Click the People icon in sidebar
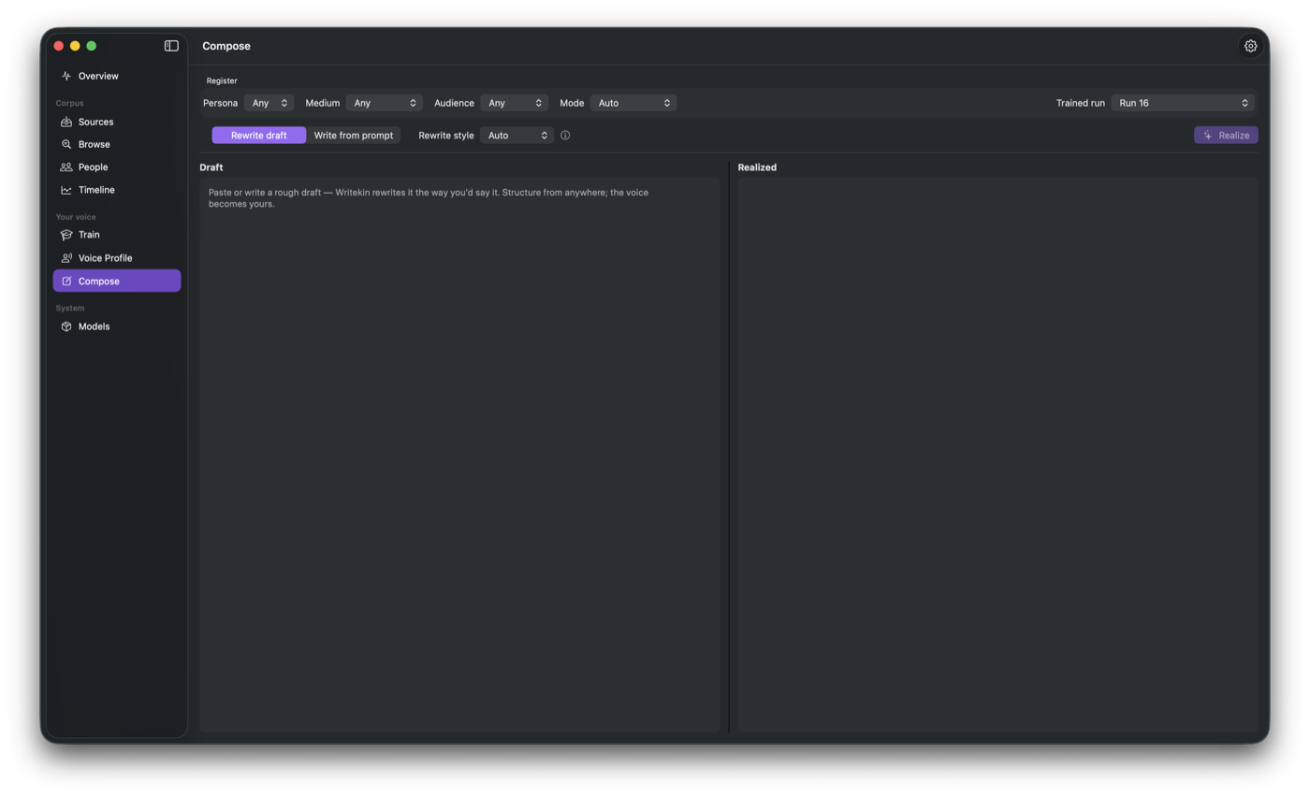 (66, 167)
